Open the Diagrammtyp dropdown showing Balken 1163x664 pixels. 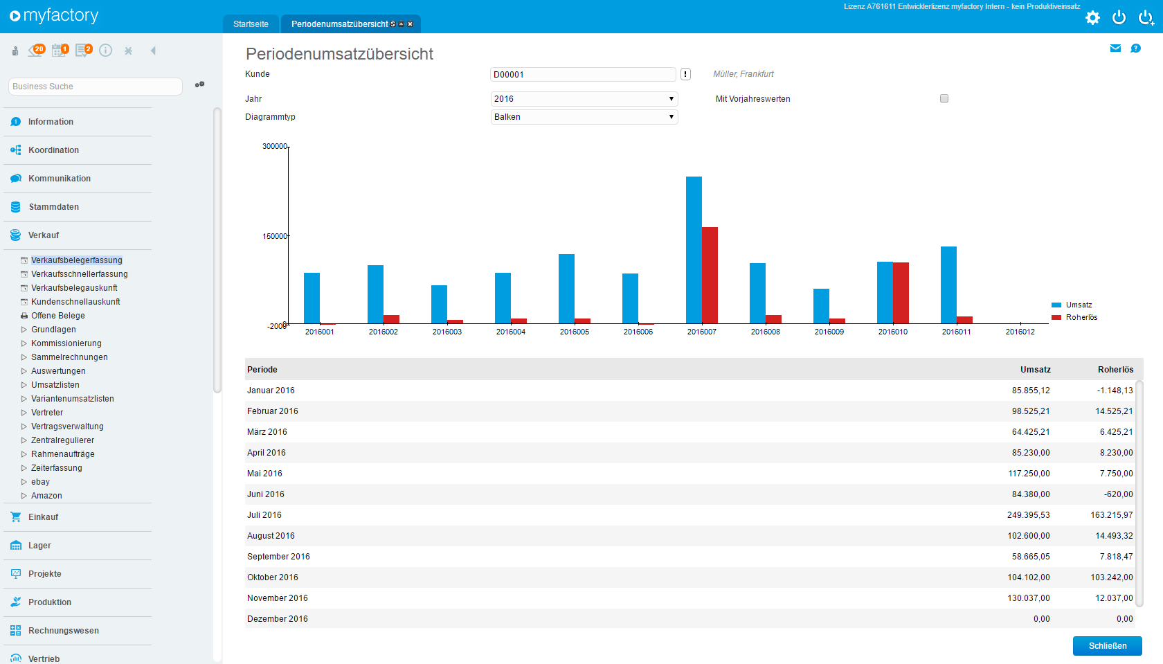[584, 117]
